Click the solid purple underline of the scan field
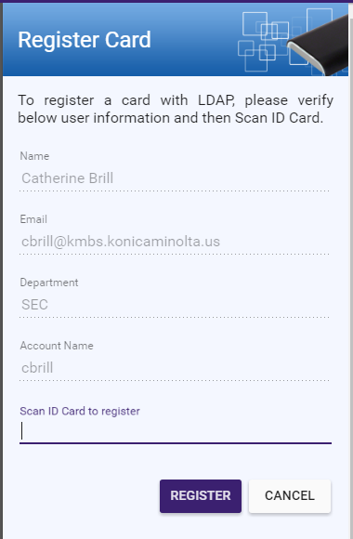Image resolution: width=353 pixels, height=539 pixels. click(176, 443)
